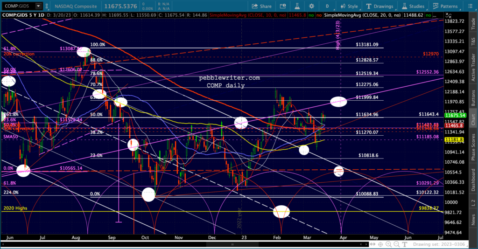Click the horizontal chart scrollbar thumb

click(x=232, y=244)
